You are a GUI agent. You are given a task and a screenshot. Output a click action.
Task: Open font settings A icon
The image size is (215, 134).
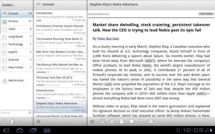click(x=151, y=121)
